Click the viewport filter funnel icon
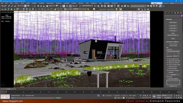183x103 pixels. point(28,12)
